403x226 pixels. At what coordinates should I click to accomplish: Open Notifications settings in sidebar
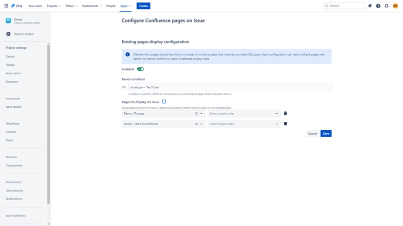click(x=14, y=199)
